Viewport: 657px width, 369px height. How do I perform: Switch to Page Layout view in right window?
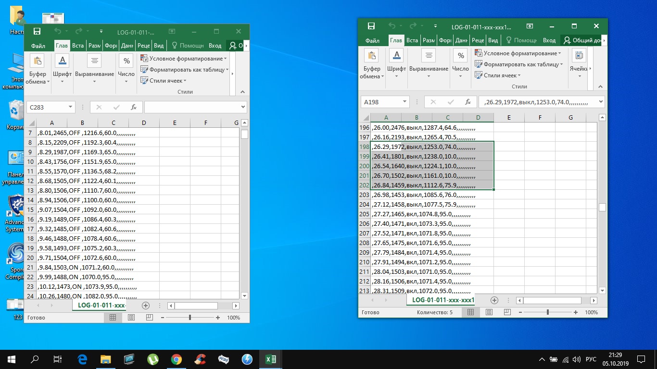(x=489, y=312)
